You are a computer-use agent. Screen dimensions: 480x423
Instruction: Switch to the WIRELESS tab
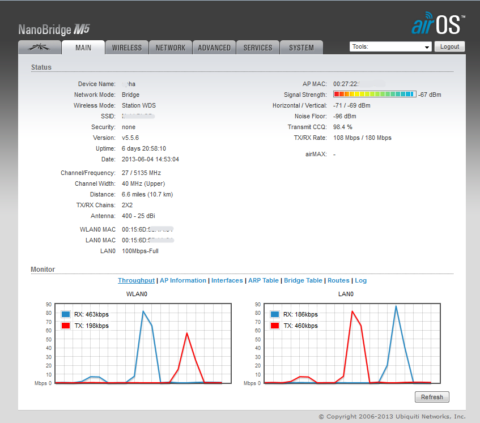[x=127, y=48]
